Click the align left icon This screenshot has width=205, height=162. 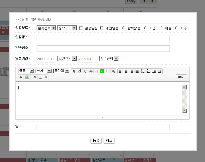(120, 71)
